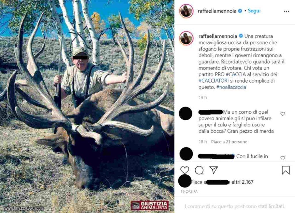This screenshot has width=295, height=213.
Task: Like the second comment starting 'Con il fucile'
Action: [283, 158]
